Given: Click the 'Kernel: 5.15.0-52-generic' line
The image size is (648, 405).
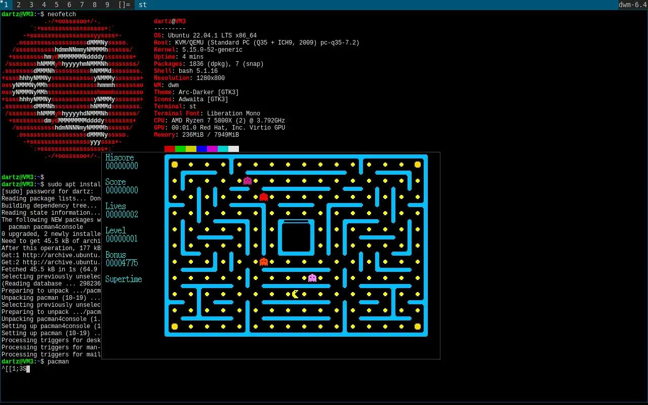Looking at the screenshot, I should point(198,50).
